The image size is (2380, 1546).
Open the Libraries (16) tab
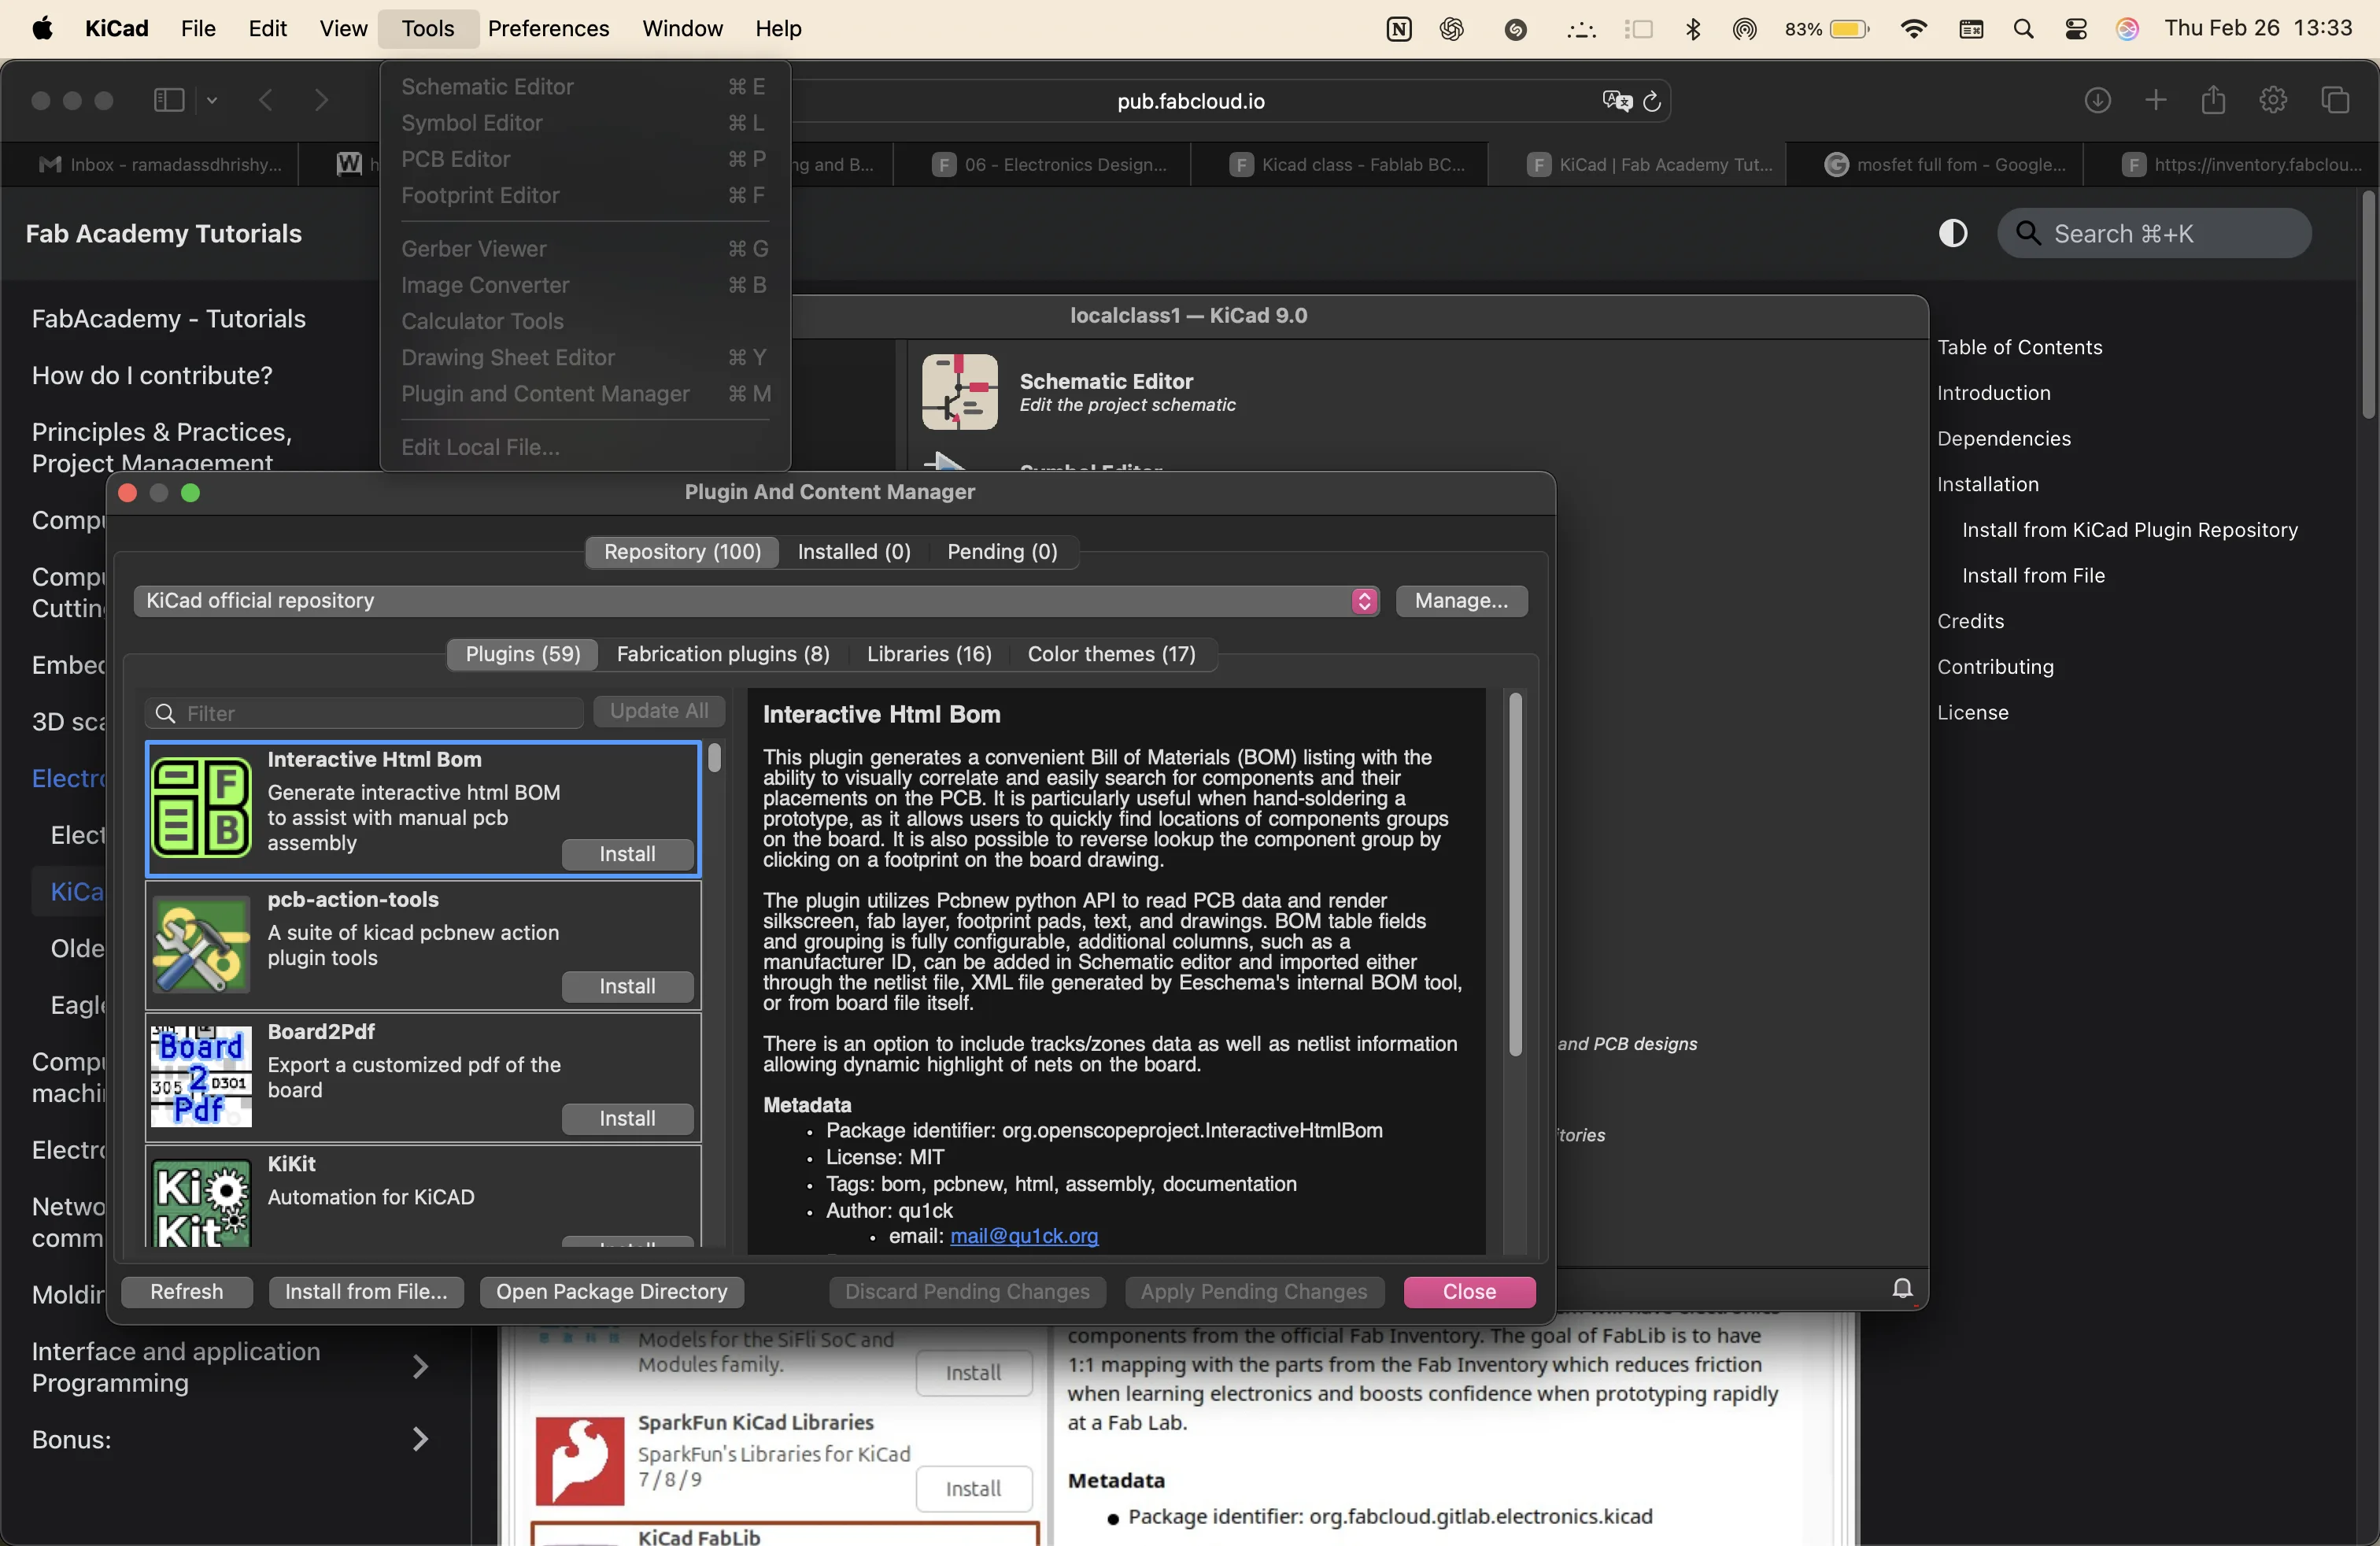click(928, 654)
